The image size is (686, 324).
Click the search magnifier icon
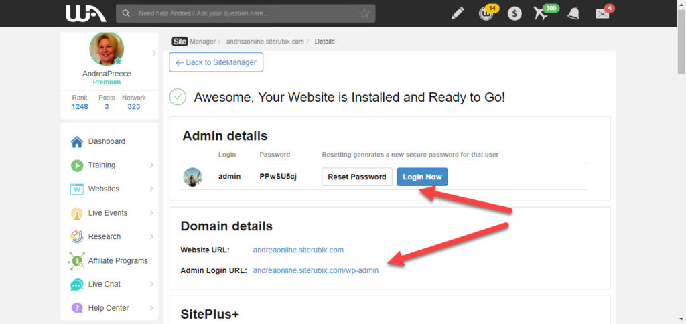pos(126,13)
